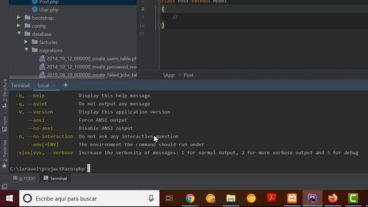Click the --verbose option text
This screenshot has height=207, width=368.
pyautogui.click(x=60, y=152)
